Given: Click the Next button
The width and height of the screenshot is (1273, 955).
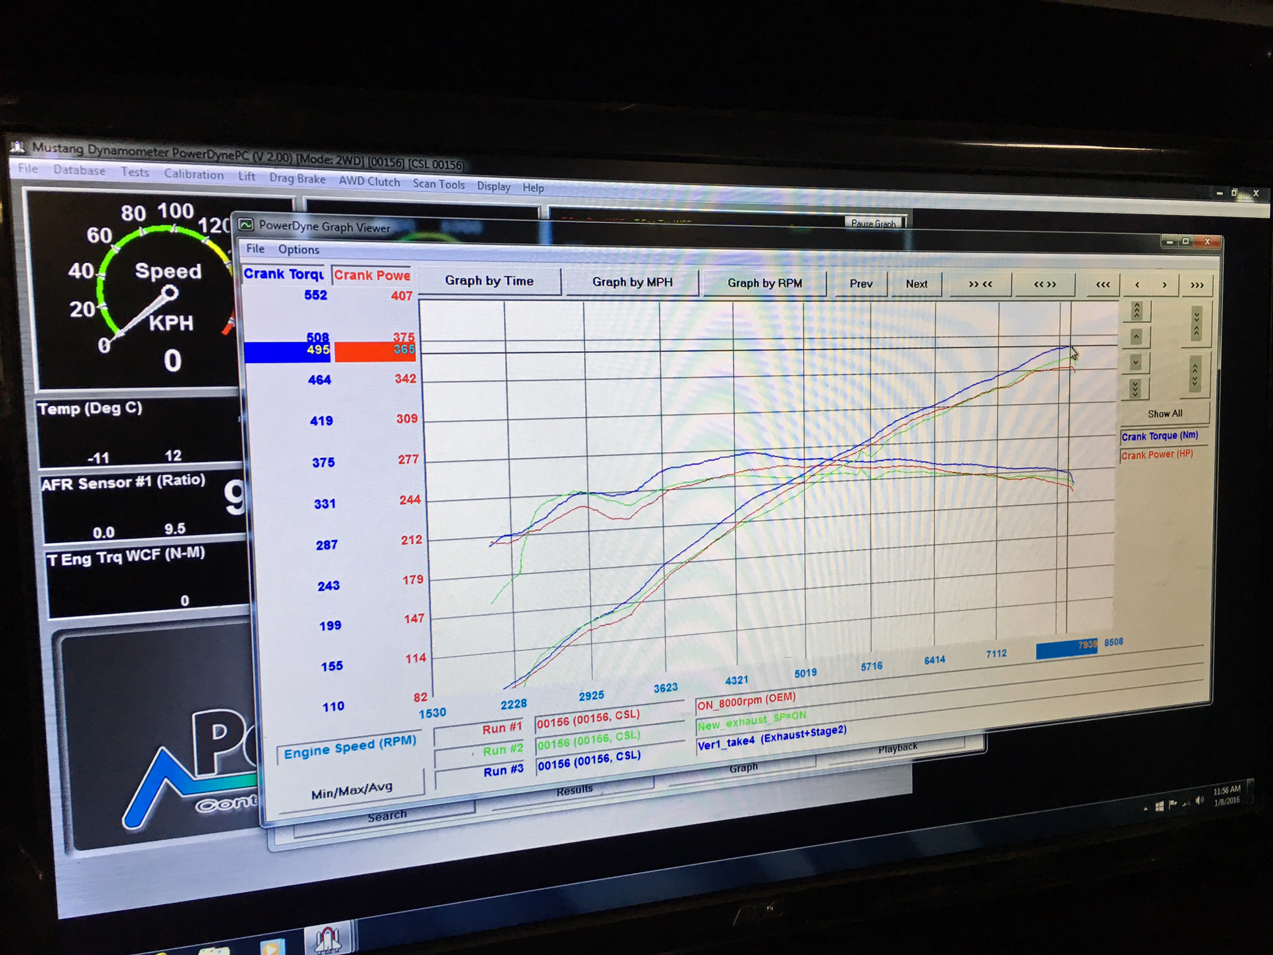Looking at the screenshot, I should point(916,284).
